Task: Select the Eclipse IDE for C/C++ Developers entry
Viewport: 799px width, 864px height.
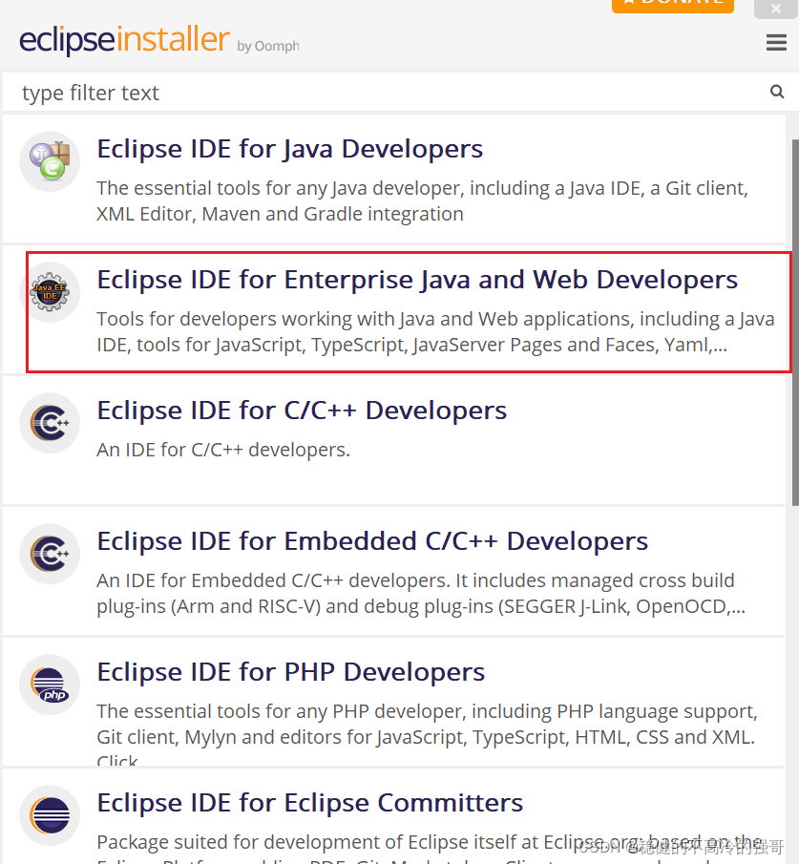Action: [302, 411]
